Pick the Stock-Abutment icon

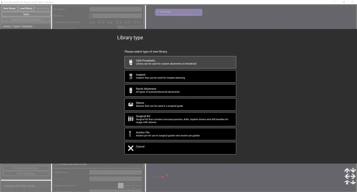point(131,90)
